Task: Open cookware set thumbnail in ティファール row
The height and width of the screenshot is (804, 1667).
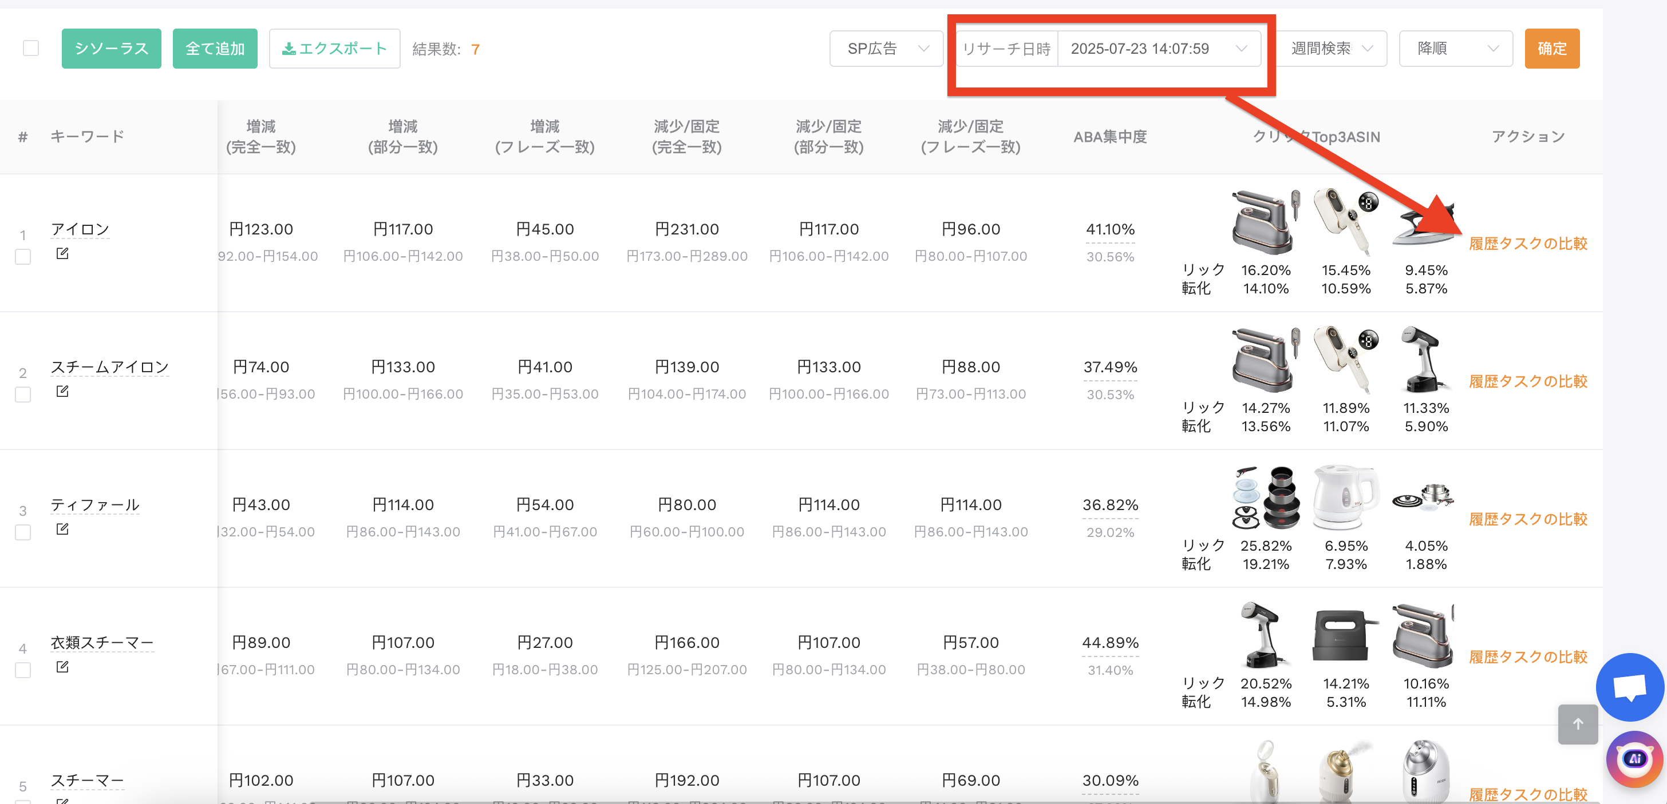Action: (x=1265, y=497)
